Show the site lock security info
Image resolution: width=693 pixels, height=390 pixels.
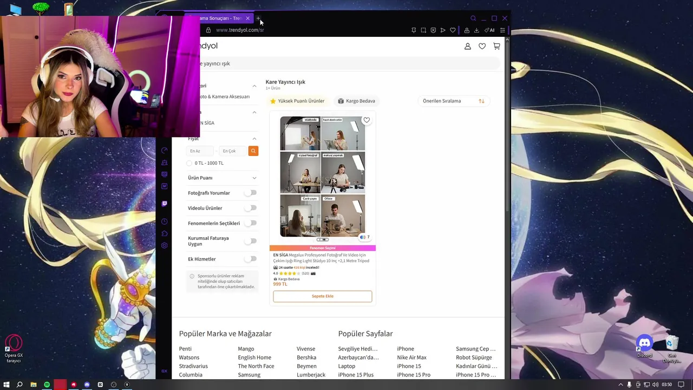pos(208,30)
